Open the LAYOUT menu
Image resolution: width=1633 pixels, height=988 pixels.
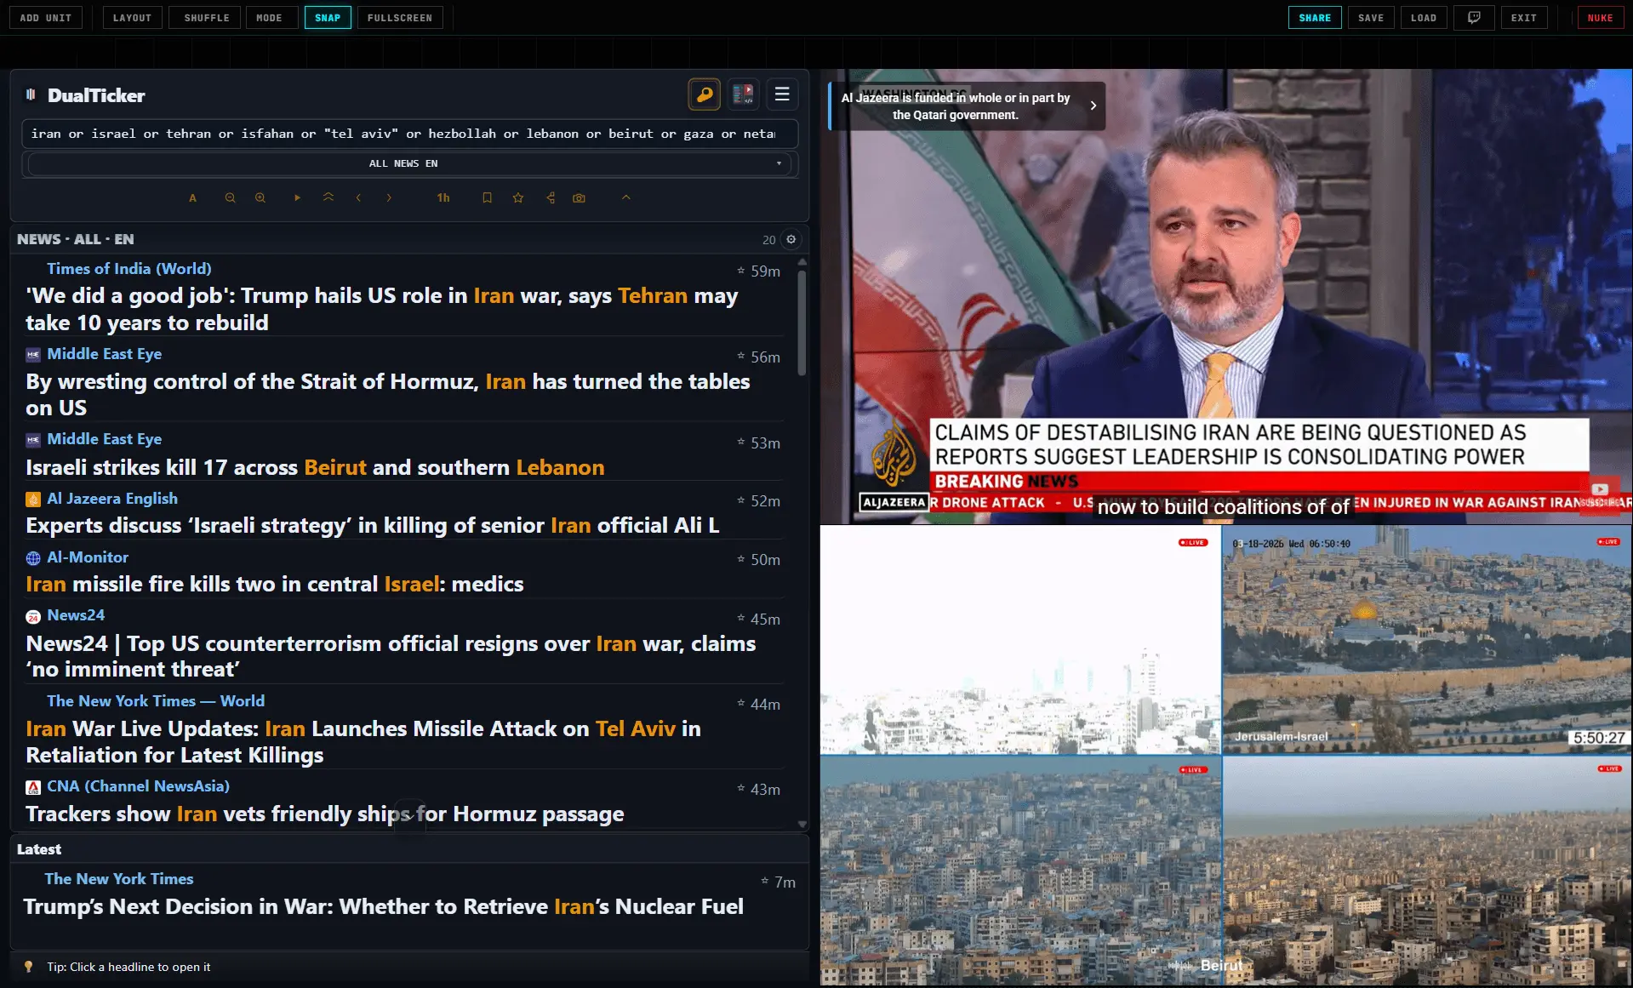(x=132, y=18)
